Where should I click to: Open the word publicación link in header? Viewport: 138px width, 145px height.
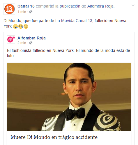point(70,6)
